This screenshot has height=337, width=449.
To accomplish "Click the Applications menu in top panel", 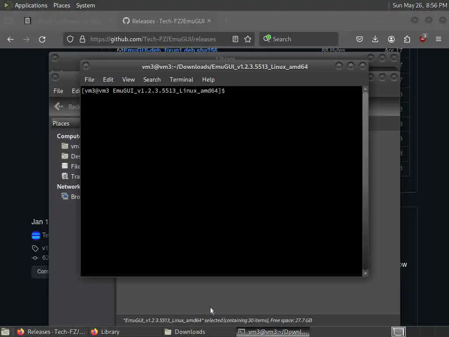I will coord(31,5).
